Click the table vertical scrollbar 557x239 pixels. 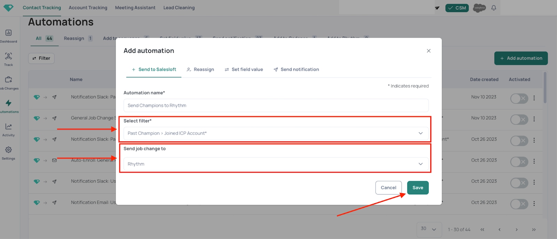coord(545,88)
